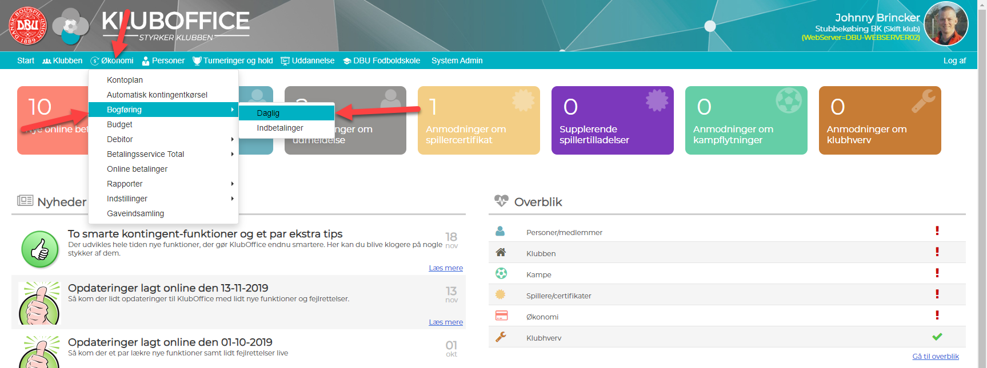Click the house icon beside Klubben overview
This screenshot has height=368, width=987.
tap(501, 253)
